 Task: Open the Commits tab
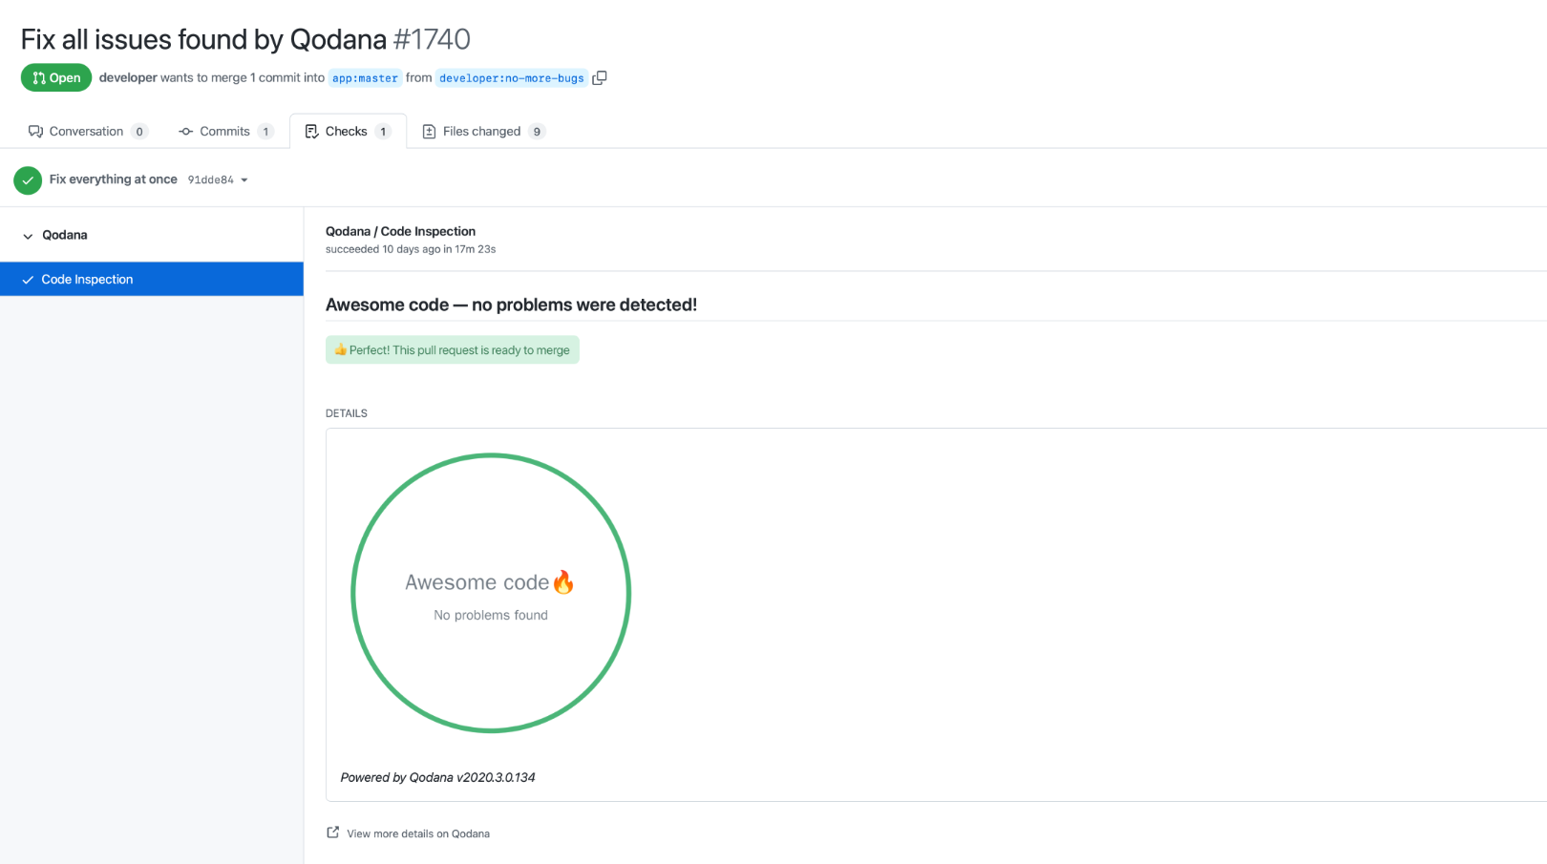[223, 131]
